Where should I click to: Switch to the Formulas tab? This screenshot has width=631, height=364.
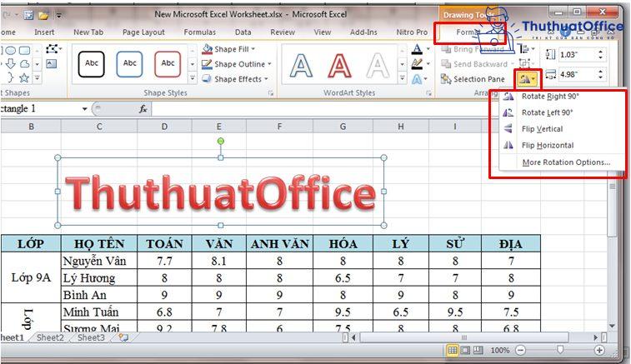199,32
